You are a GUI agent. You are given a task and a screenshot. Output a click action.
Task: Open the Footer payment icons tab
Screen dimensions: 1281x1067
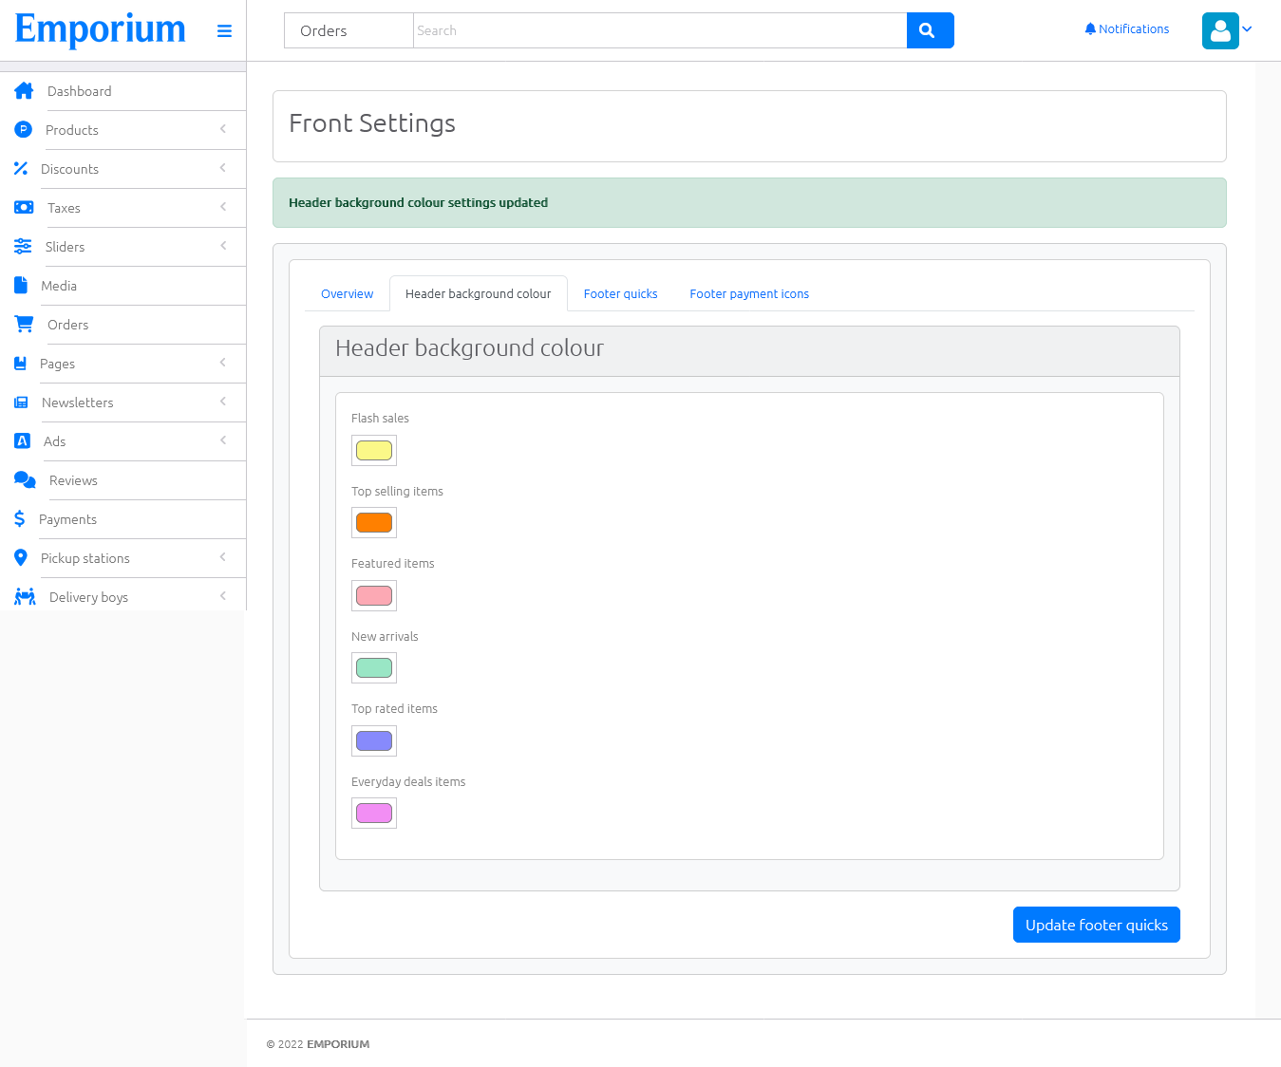(749, 293)
